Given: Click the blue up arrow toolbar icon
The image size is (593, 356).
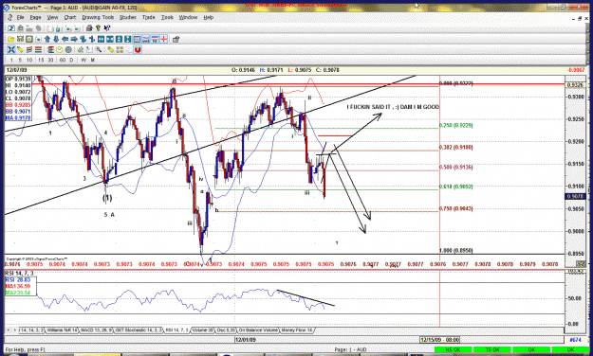Looking at the screenshot, I should click(47, 39).
